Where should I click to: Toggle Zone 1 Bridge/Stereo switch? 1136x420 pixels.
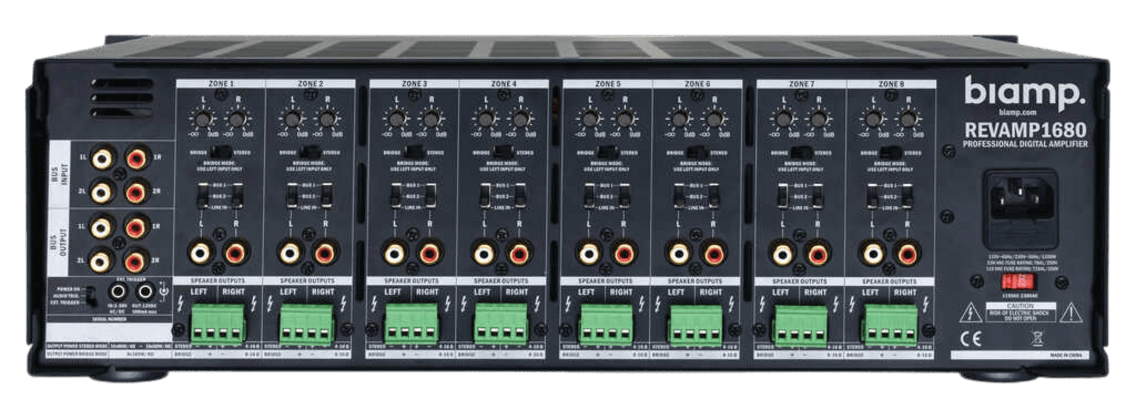point(221,152)
